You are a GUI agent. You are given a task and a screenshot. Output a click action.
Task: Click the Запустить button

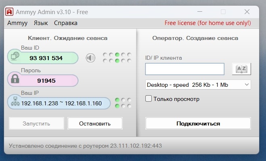[x=36, y=123]
